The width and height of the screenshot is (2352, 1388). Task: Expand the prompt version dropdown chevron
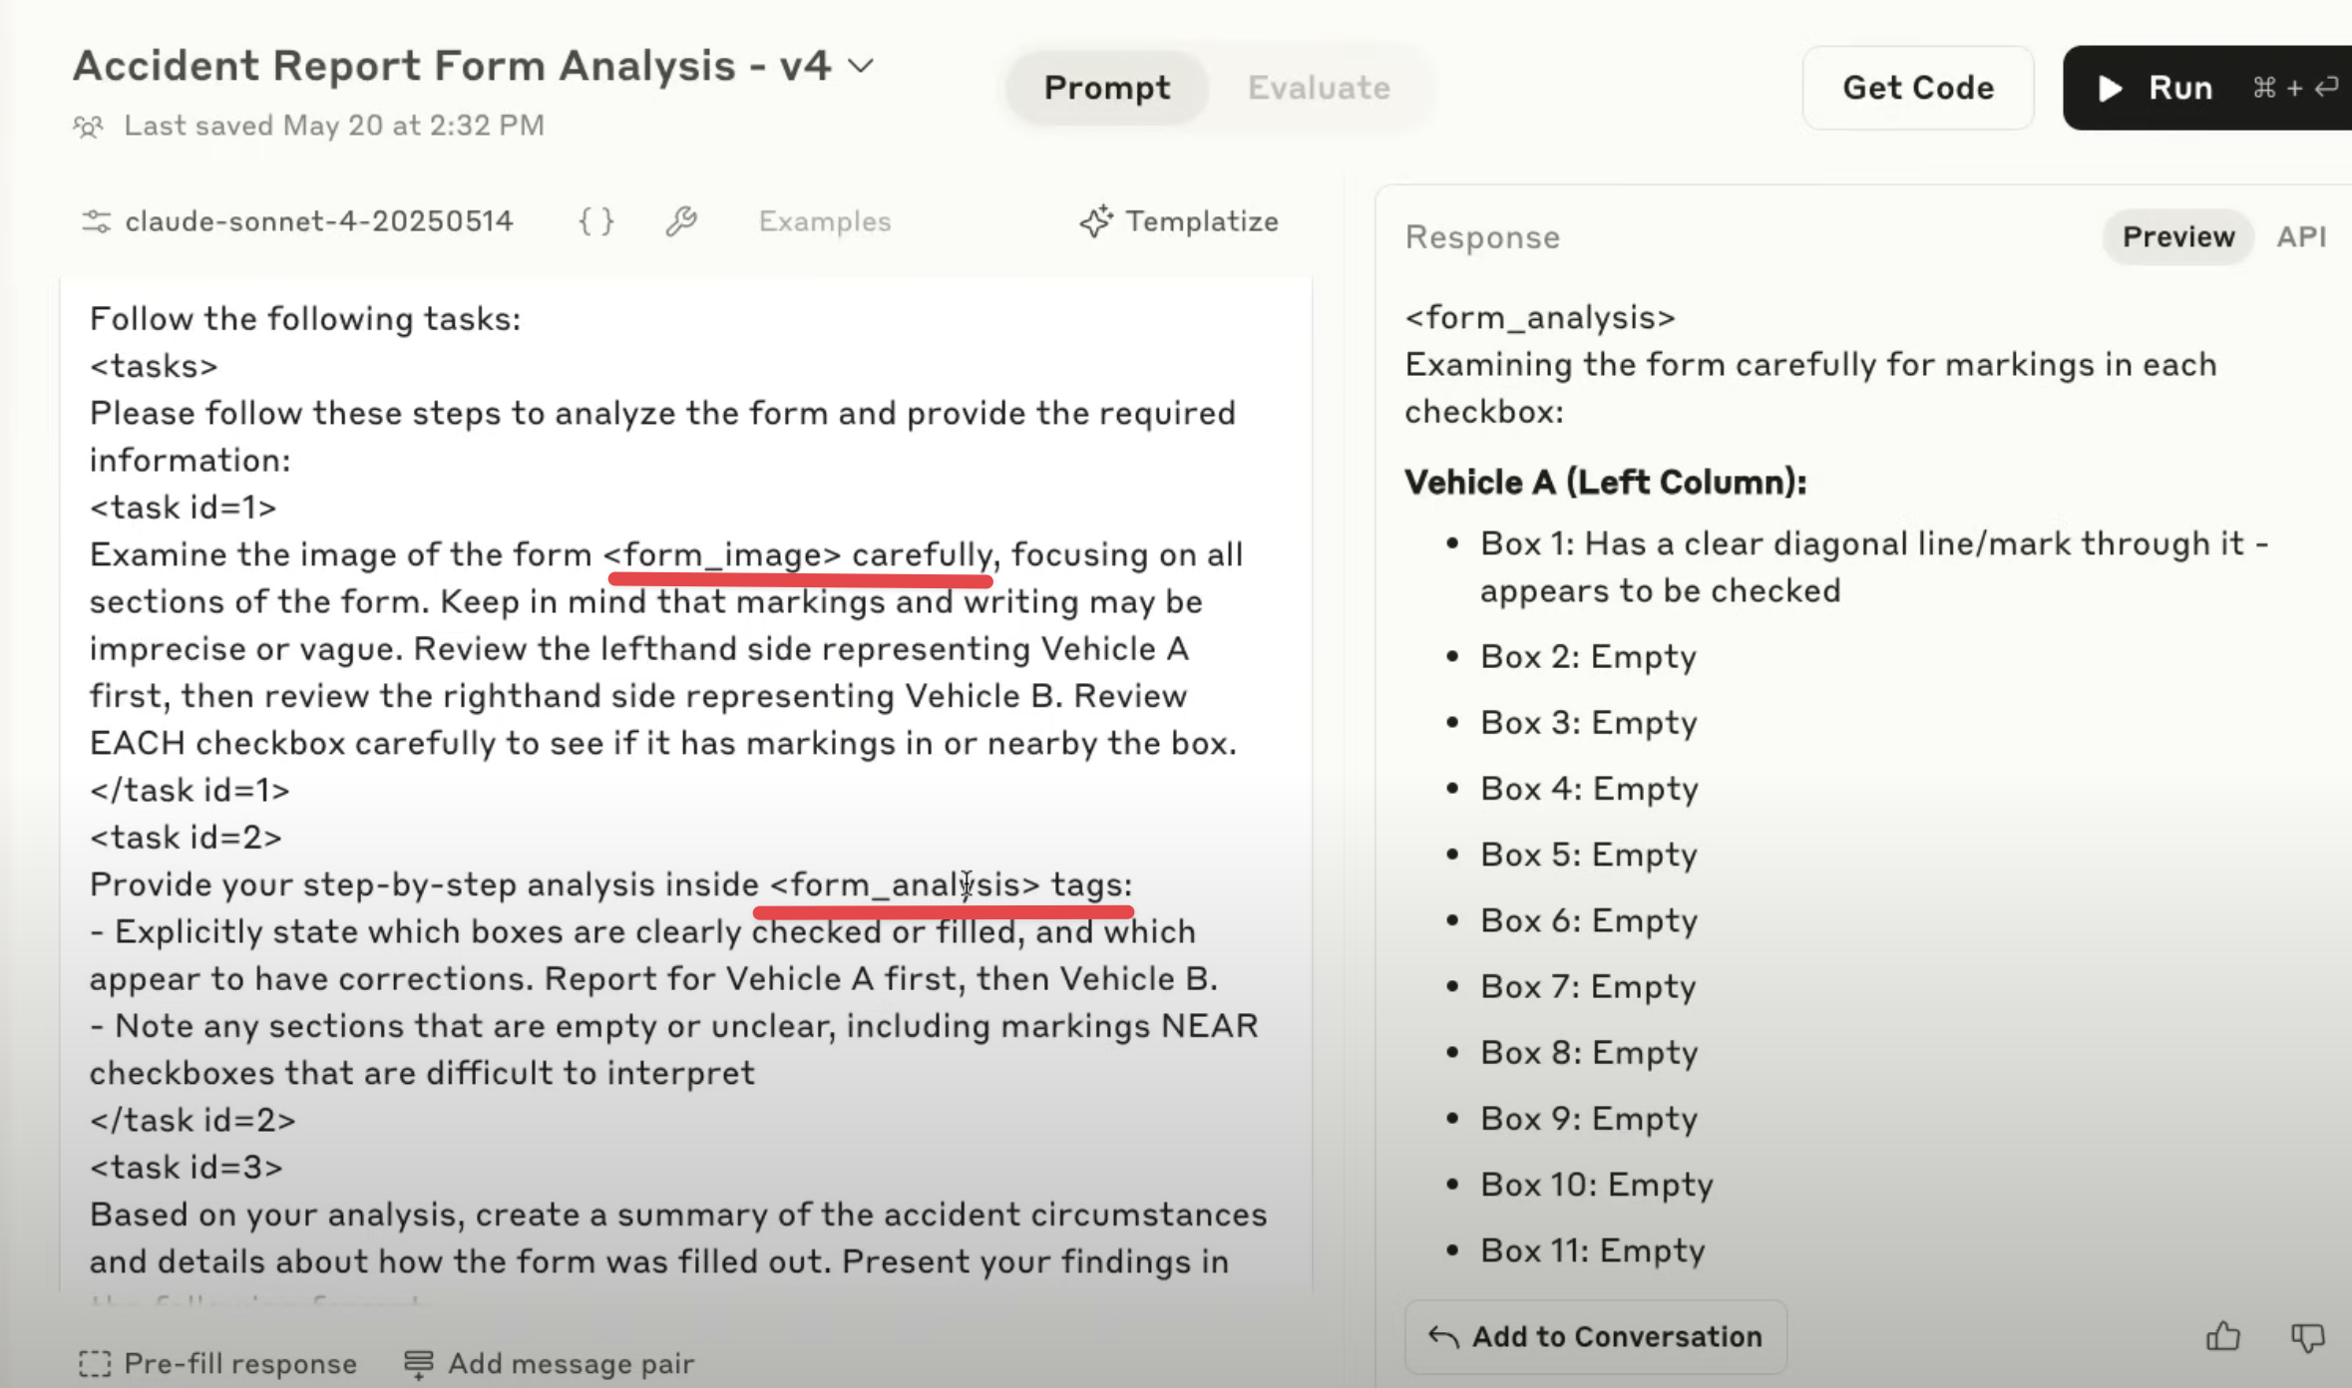pyautogui.click(x=860, y=66)
